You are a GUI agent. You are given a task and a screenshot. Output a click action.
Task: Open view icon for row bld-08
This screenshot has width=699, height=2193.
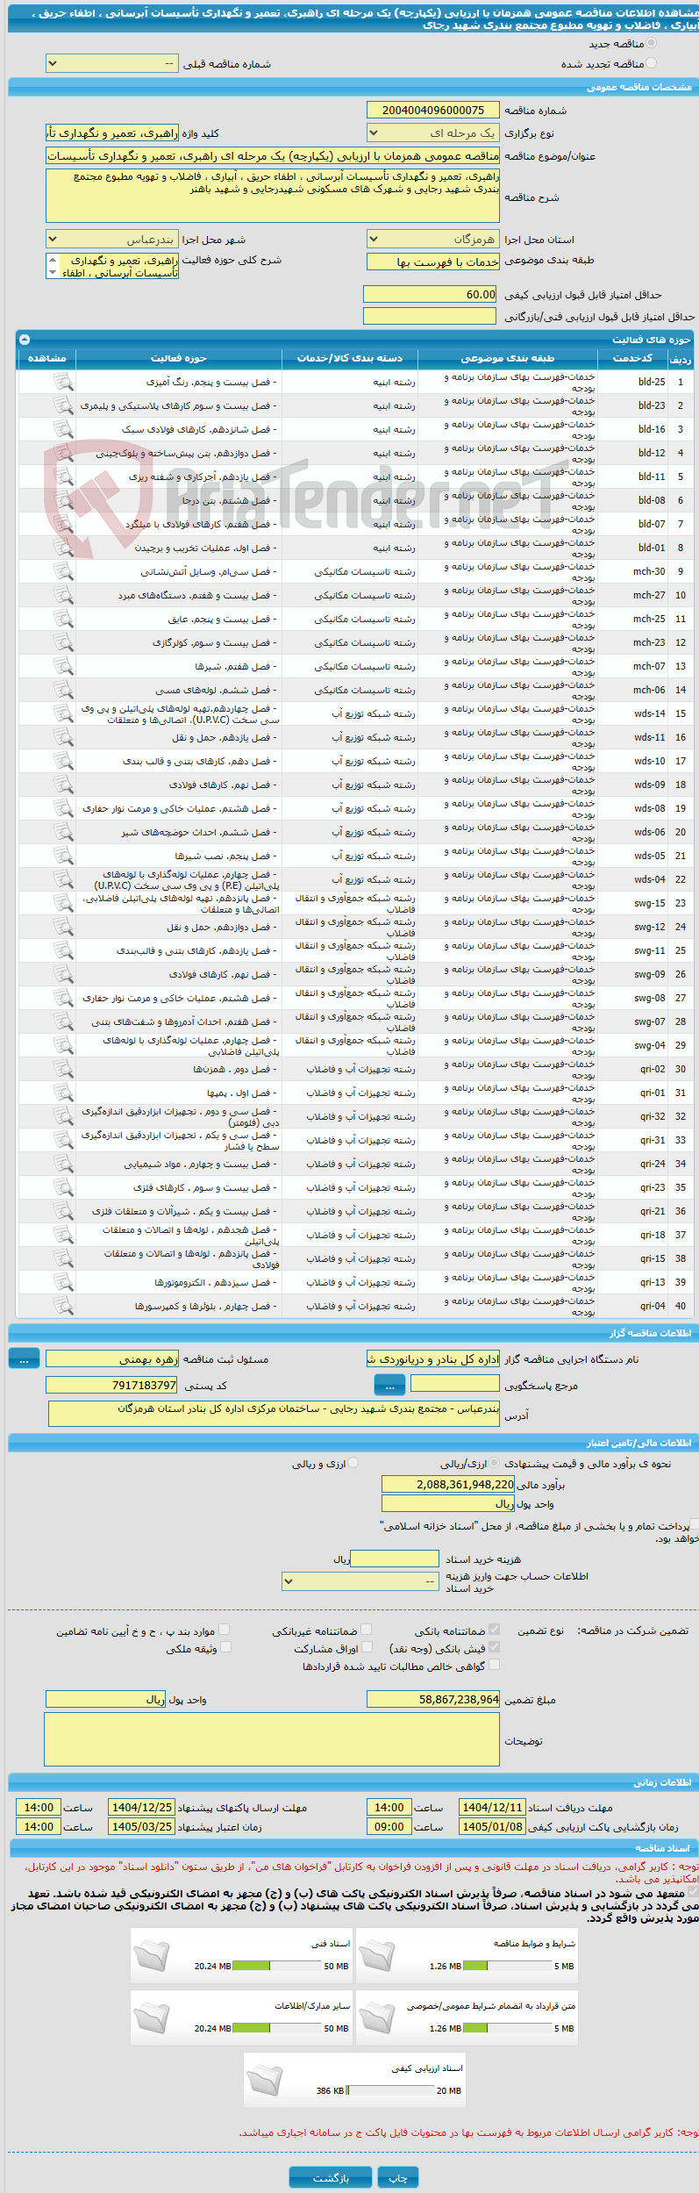63,500
